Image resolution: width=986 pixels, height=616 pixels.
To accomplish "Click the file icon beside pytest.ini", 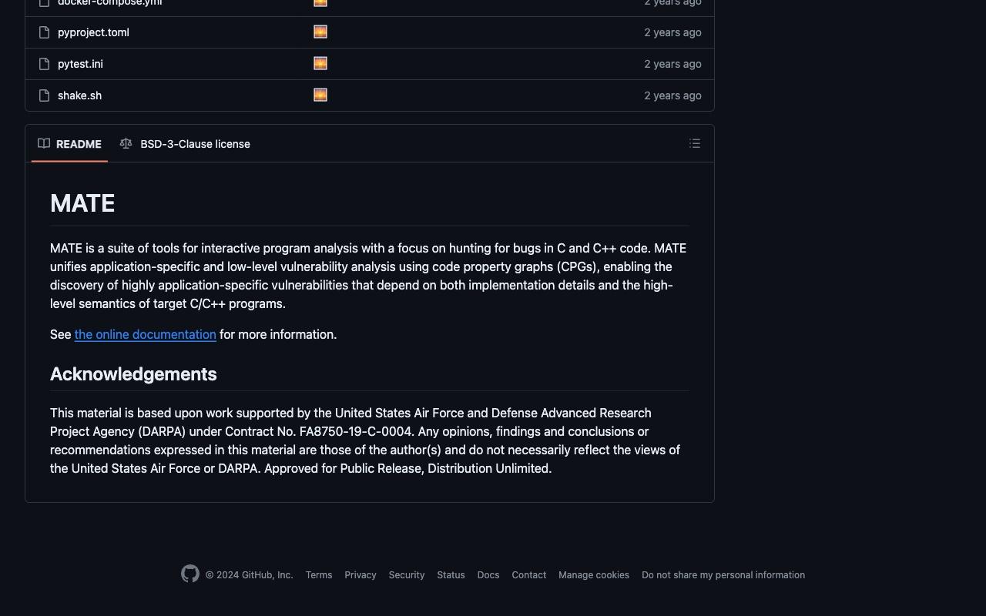I will tap(44, 64).
